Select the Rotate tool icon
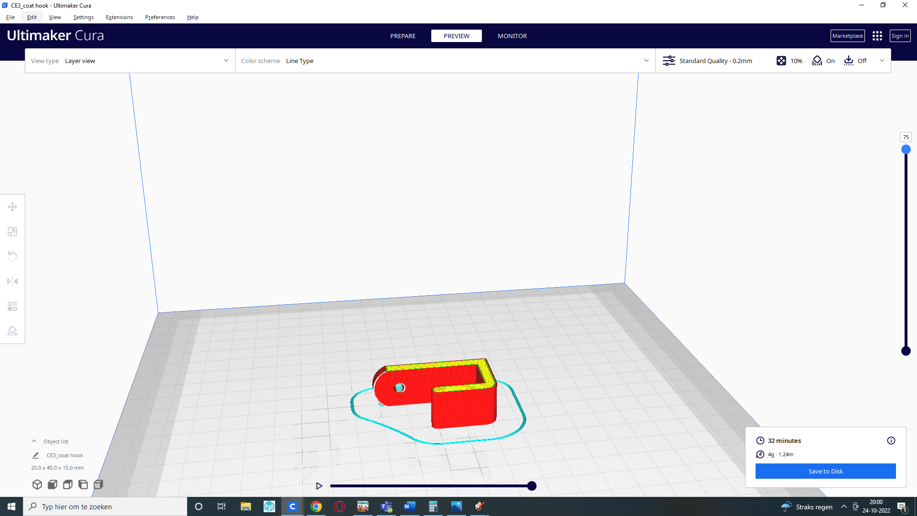This screenshot has height=516, width=917. coord(12,257)
